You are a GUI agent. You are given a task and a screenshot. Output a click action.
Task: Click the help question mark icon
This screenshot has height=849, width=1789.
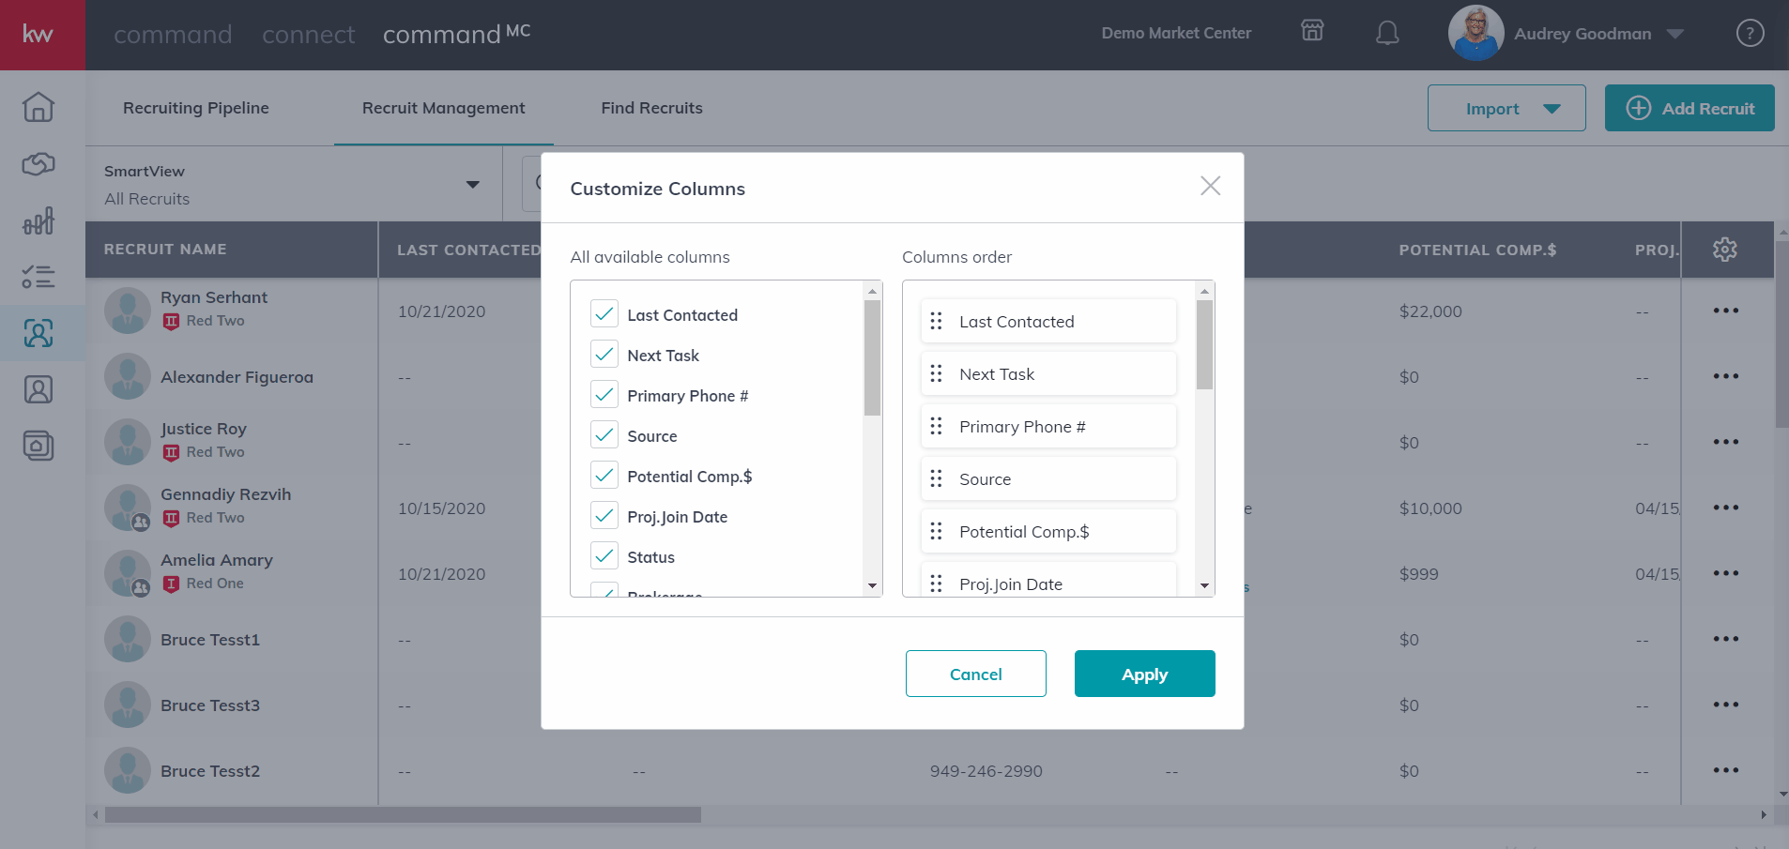tap(1750, 34)
